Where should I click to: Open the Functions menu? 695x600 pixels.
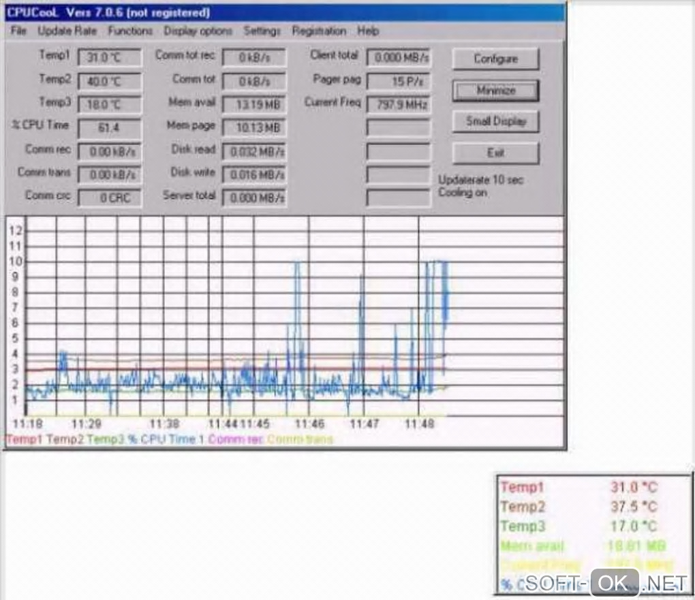tap(130, 31)
